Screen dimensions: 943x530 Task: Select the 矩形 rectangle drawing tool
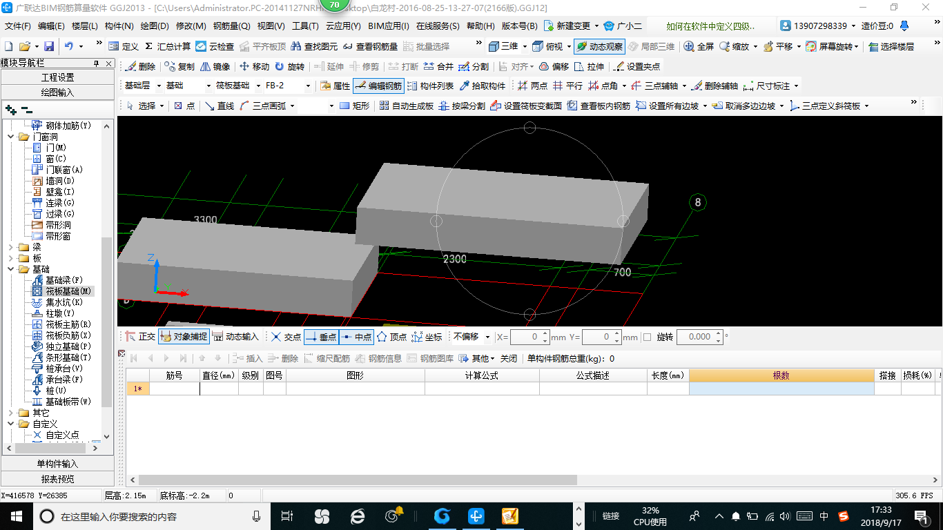coord(355,106)
